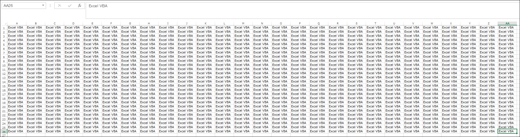Click the Insert Function fx icon
This screenshot has height=137, width=520.
pos(79,6)
